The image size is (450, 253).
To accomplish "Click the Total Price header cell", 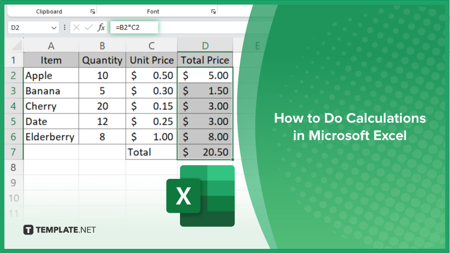I will pos(205,60).
